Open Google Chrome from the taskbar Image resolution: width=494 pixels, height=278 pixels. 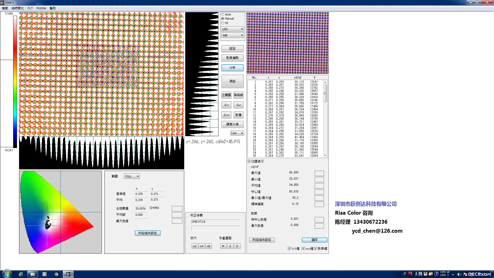56,274
